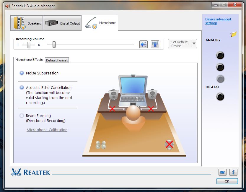246x192 pixels.
Task: Click the footprints icon in the diagram
Action: pos(101,145)
